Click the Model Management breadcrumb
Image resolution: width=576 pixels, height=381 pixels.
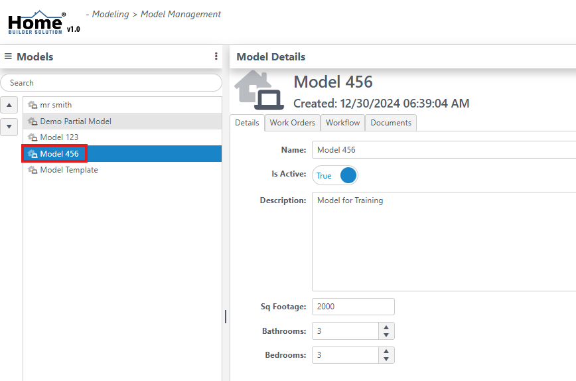coord(180,15)
